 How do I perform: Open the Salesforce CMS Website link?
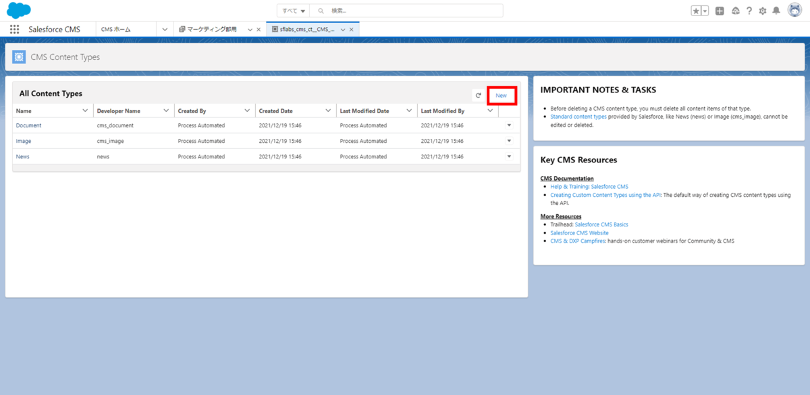(579, 233)
